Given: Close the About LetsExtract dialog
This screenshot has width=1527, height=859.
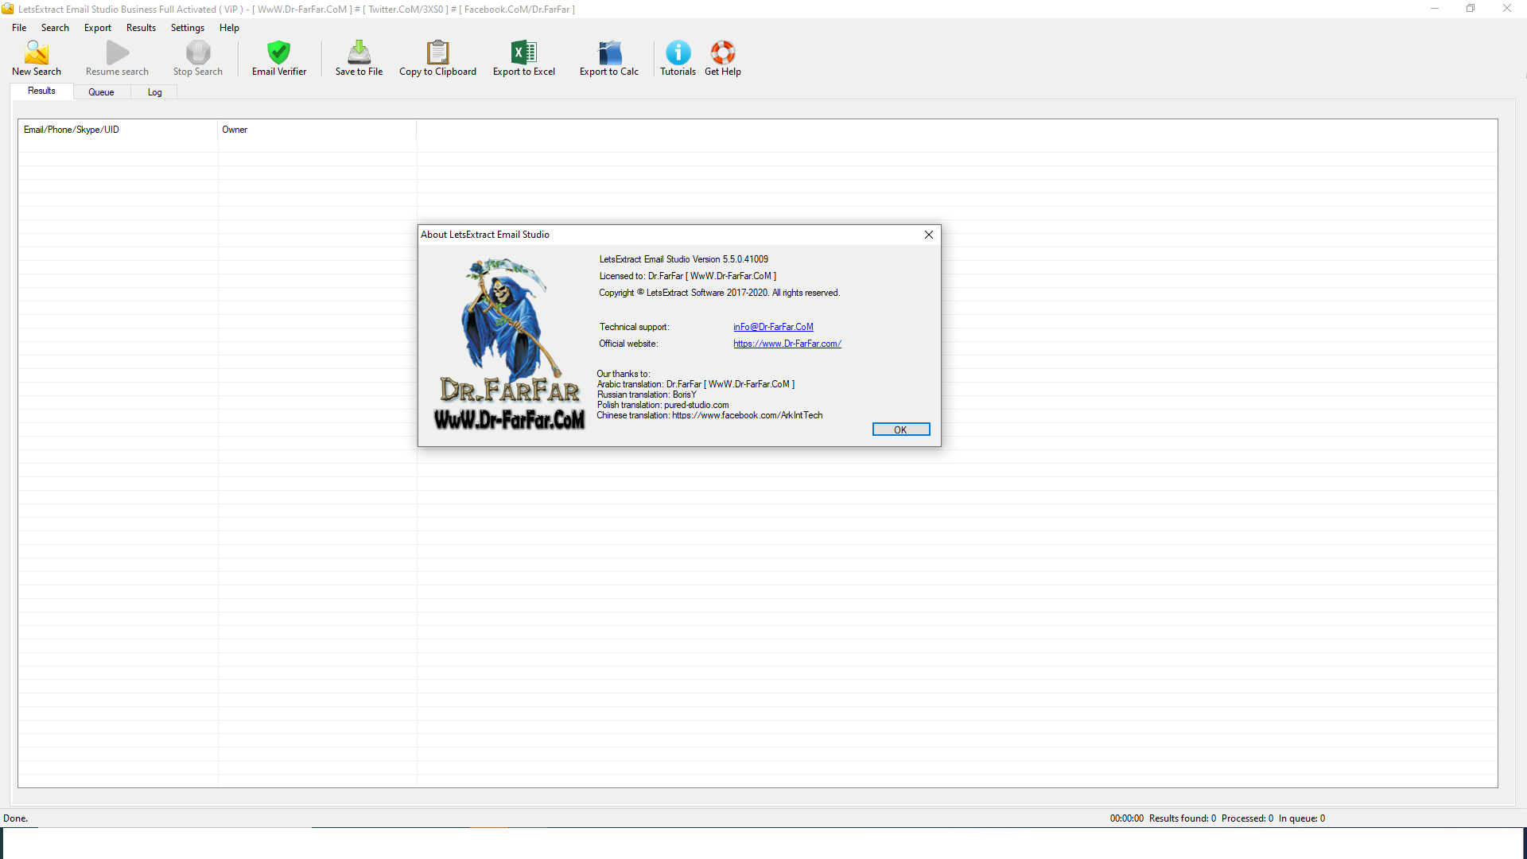Looking at the screenshot, I should point(928,235).
